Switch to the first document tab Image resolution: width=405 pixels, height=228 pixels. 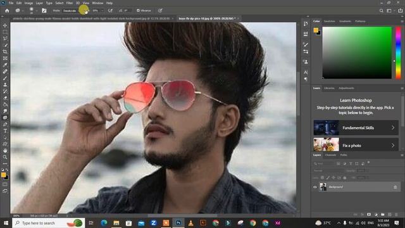tap(91, 18)
